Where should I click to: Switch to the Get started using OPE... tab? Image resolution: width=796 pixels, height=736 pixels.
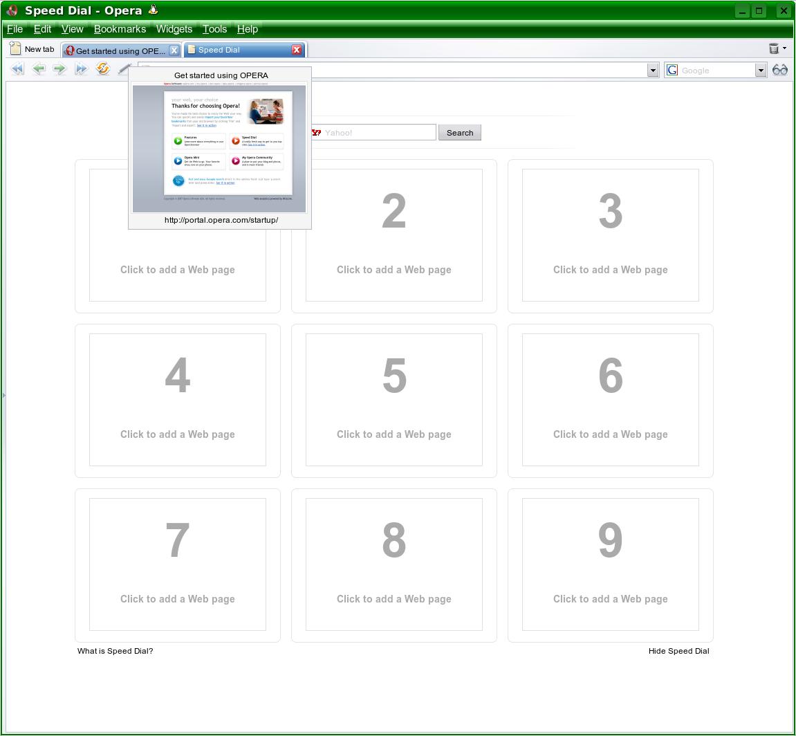click(121, 50)
